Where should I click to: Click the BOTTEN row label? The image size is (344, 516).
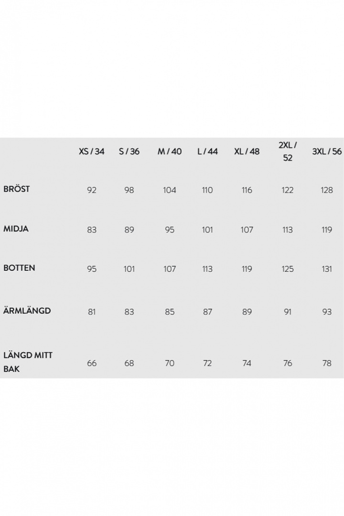[19, 268]
